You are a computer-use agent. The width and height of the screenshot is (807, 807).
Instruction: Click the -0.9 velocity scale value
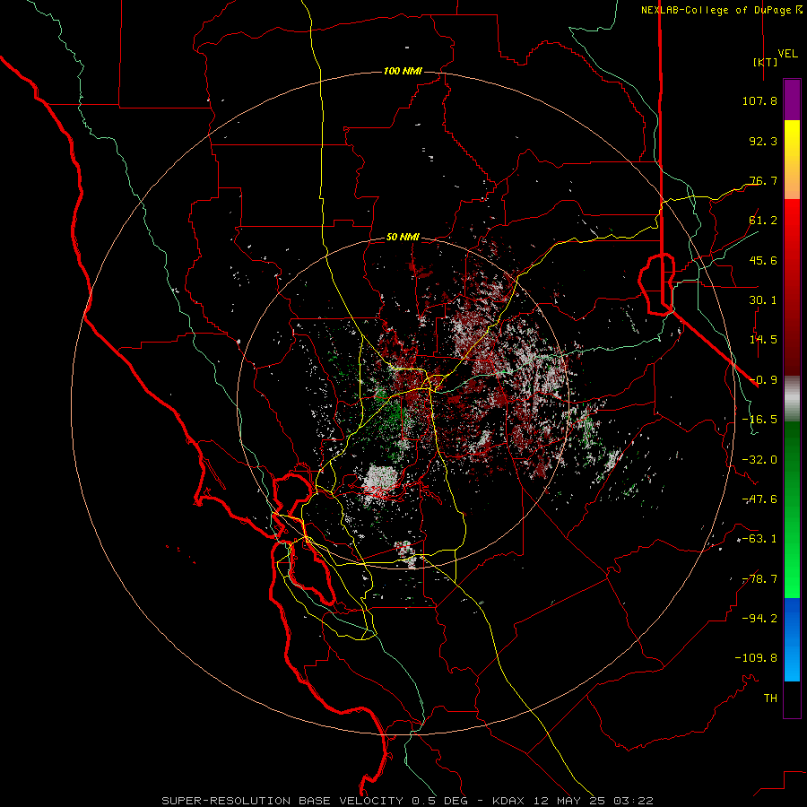click(x=763, y=380)
